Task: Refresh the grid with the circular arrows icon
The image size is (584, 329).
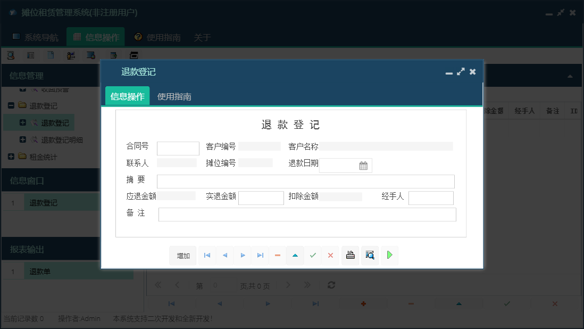Action: pos(331,285)
